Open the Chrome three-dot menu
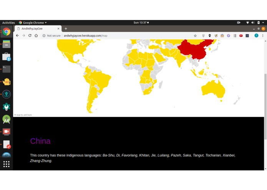The height and width of the screenshot is (190, 267). click(263, 36)
